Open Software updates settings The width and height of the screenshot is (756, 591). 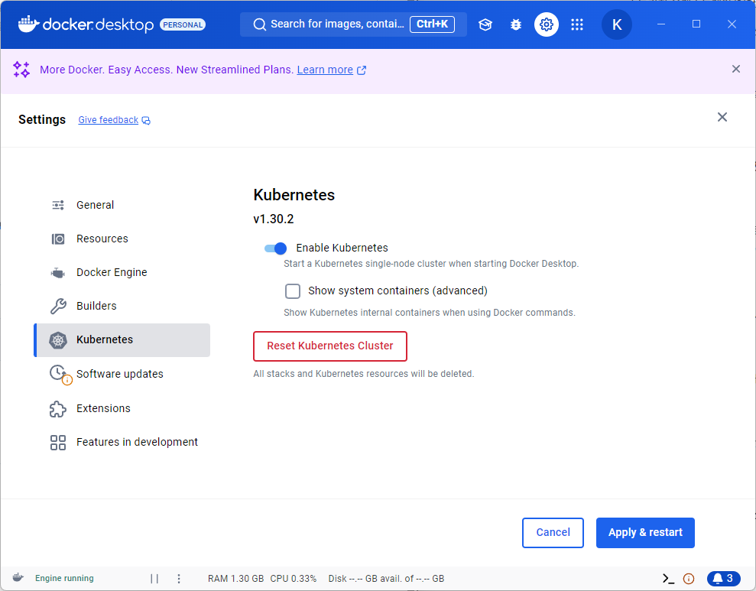coord(122,374)
